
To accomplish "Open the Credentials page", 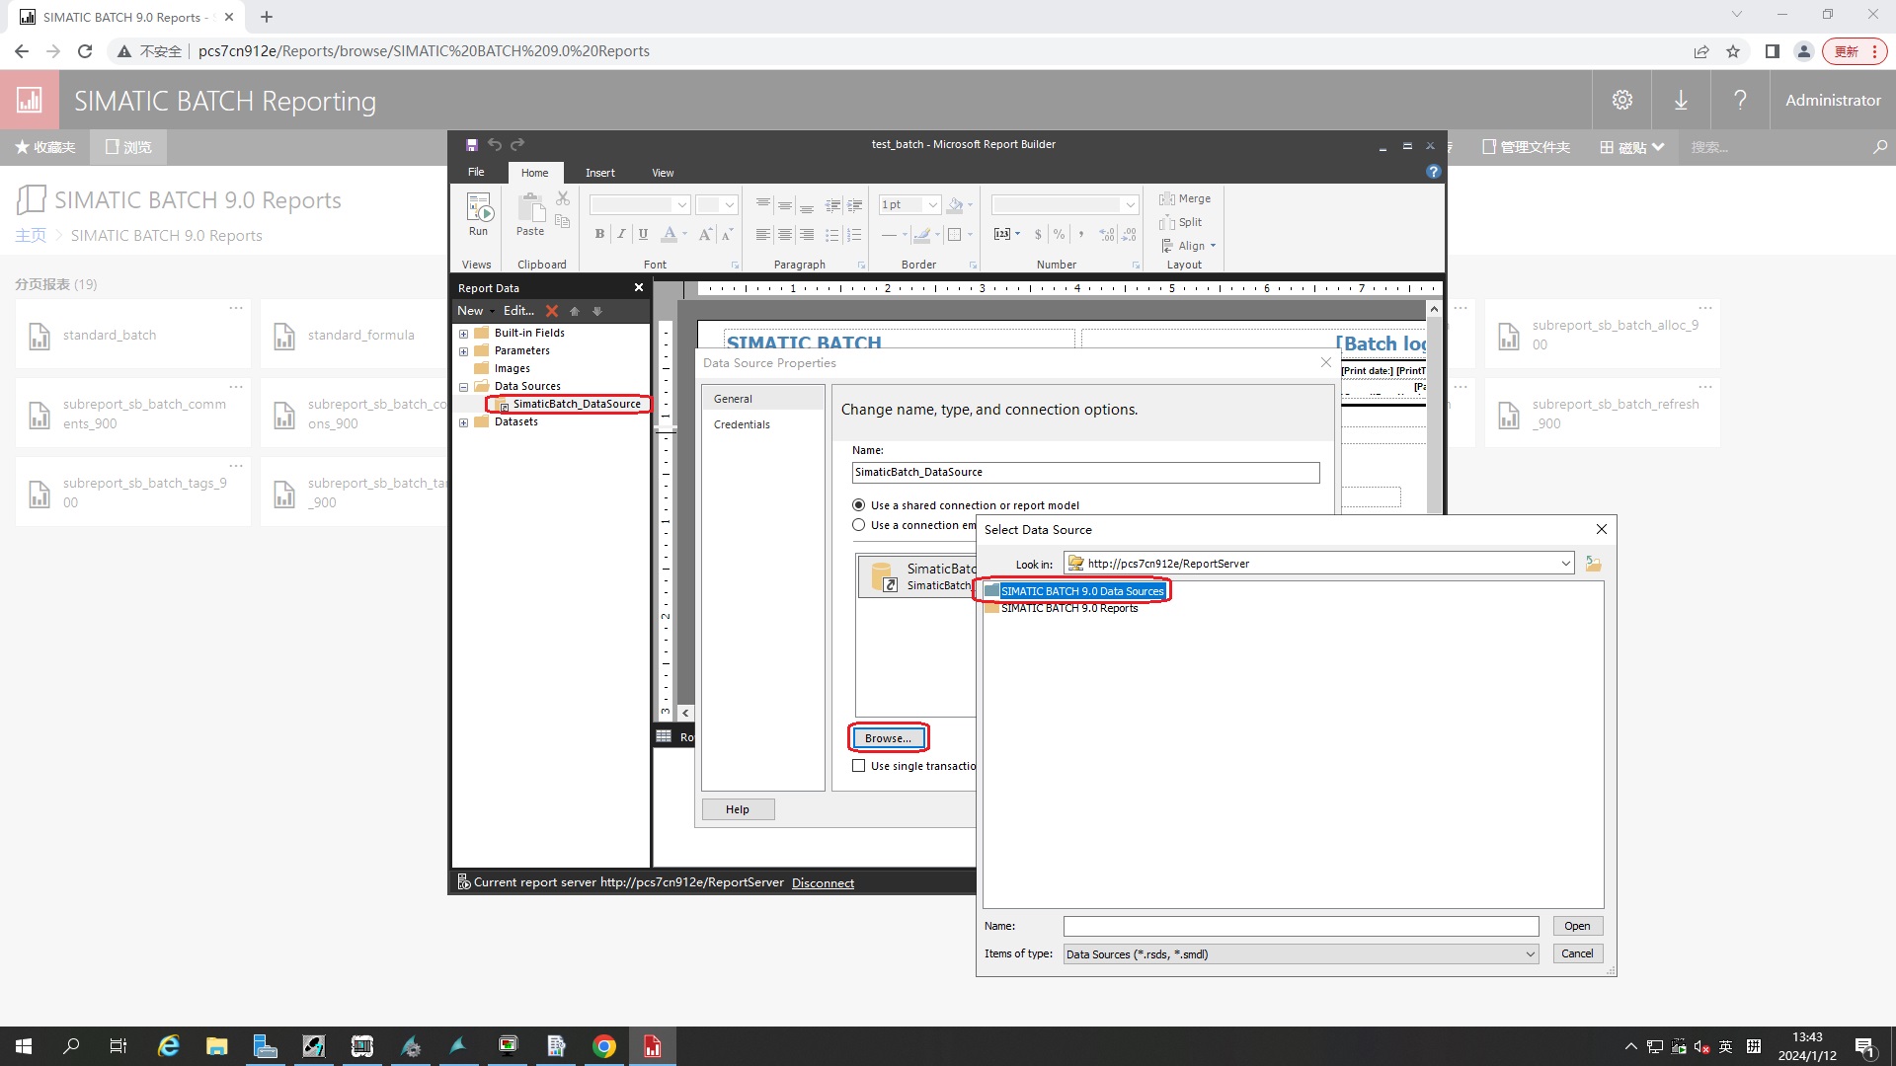I will tap(742, 424).
